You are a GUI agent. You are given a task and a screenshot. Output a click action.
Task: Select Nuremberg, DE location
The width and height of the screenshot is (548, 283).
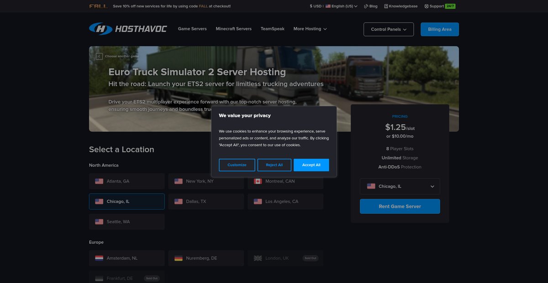click(206, 258)
